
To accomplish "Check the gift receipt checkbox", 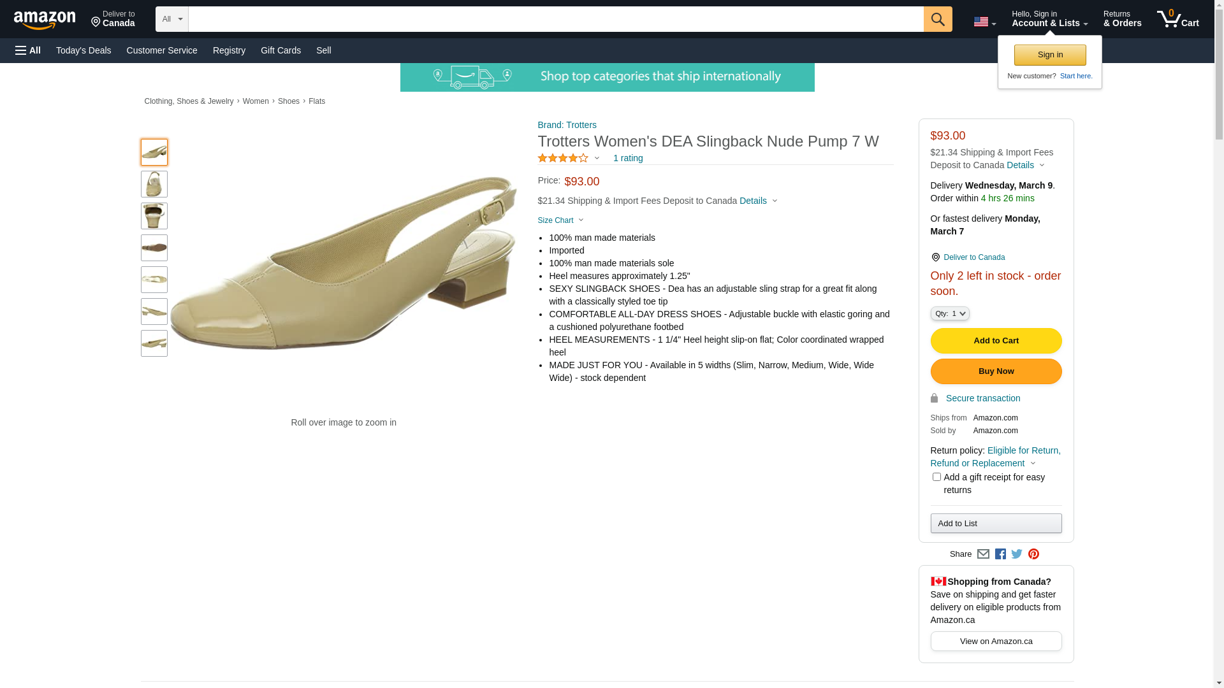I will [936, 477].
